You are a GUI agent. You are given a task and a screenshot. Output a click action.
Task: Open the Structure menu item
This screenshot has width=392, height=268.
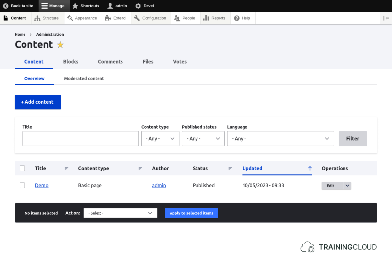47,18
